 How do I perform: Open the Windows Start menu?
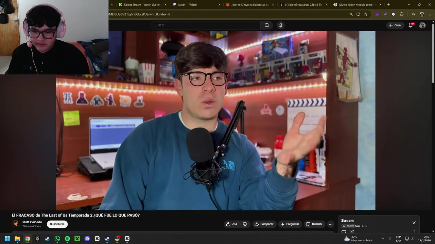(x=7, y=239)
